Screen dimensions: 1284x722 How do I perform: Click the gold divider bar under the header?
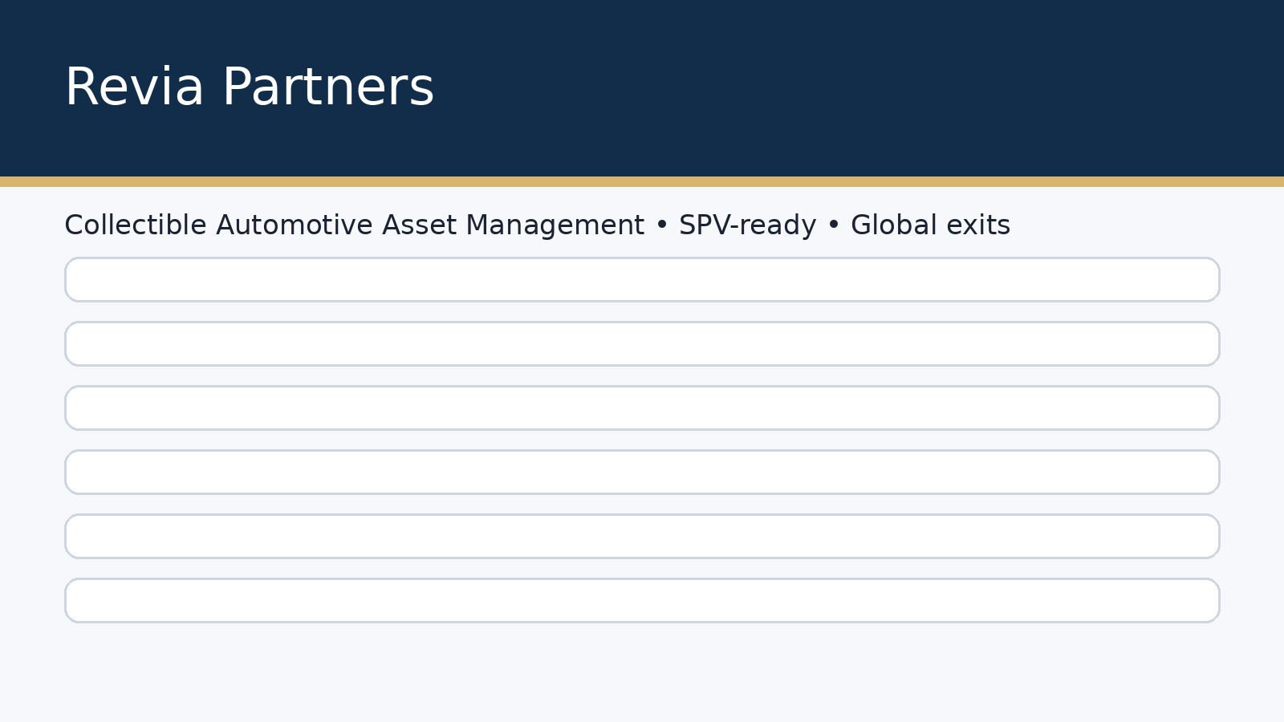tap(642, 182)
